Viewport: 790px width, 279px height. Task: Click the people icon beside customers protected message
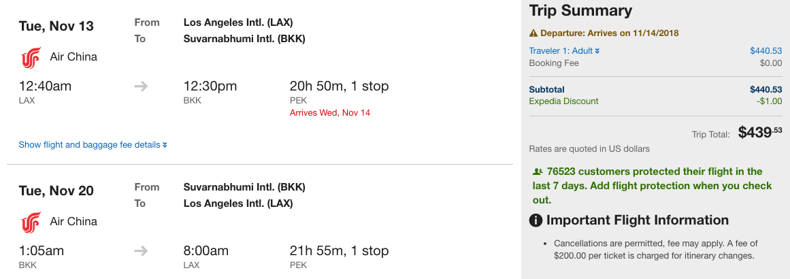(x=538, y=171)
